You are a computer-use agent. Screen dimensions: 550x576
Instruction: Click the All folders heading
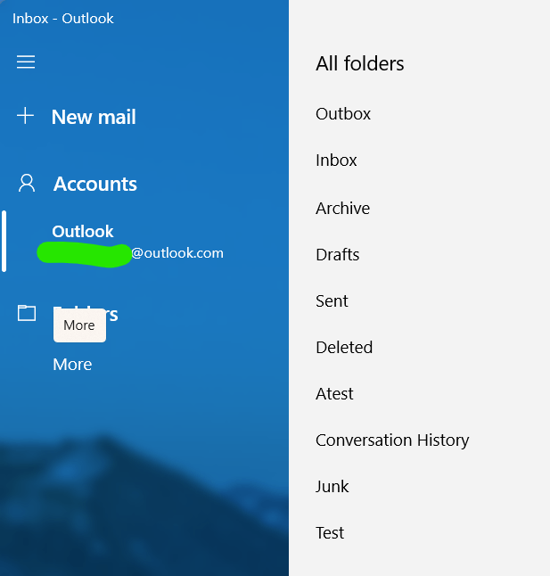360,63
